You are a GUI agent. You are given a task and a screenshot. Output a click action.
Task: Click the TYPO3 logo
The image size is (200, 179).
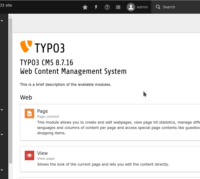(x=42, y=46)
